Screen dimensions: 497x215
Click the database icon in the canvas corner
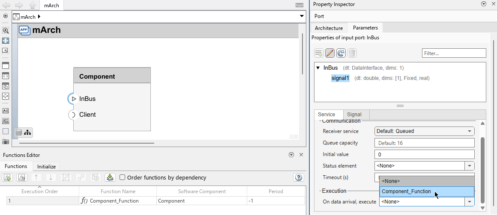point(19,133)
